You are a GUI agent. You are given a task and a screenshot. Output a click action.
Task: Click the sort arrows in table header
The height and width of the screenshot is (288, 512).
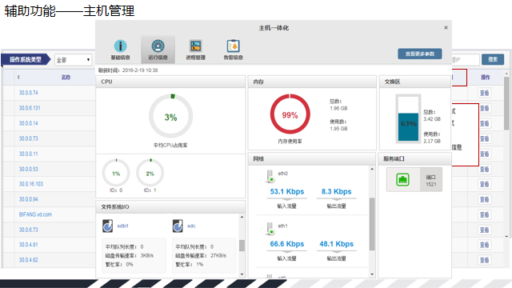[x=18, y=78]
